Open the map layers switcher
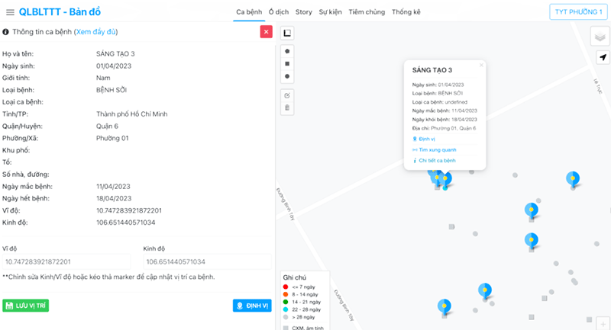This screenshot has width=611, height=330. click(601, 38)
